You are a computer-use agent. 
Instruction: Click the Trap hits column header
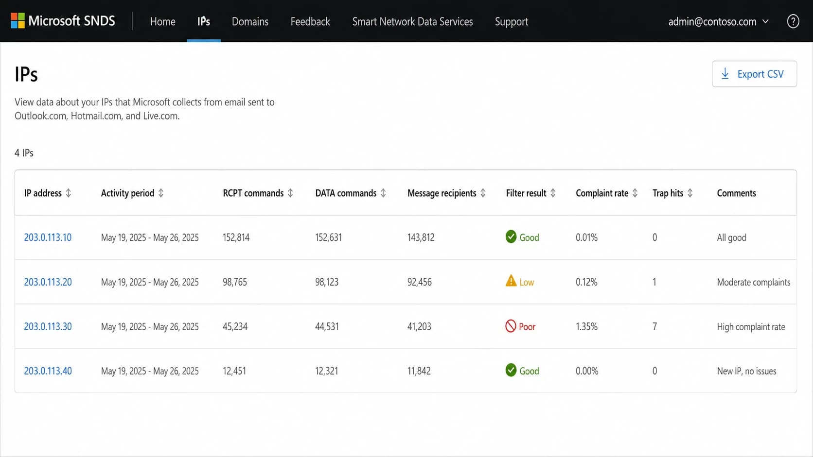click(x=668, y=193)
